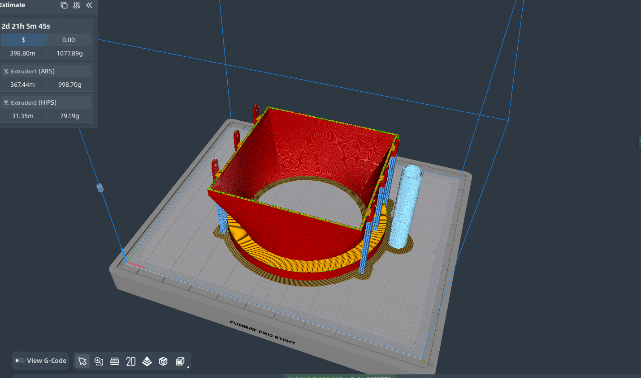This screenshot has width=641, height=378.
Task: Click Extruder2 length 31.35m
Action: point(23,116)
